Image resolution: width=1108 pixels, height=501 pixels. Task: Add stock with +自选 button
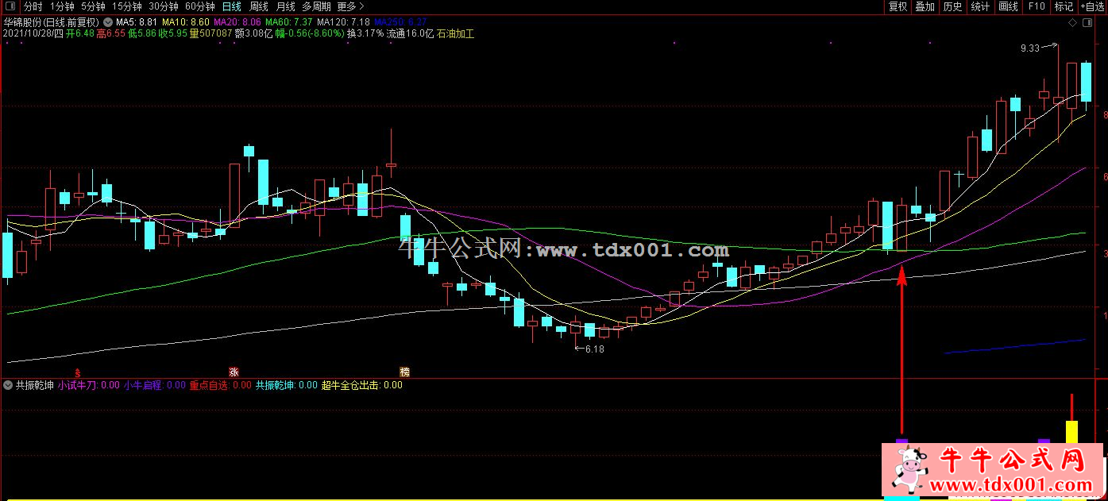point(1091,6)
